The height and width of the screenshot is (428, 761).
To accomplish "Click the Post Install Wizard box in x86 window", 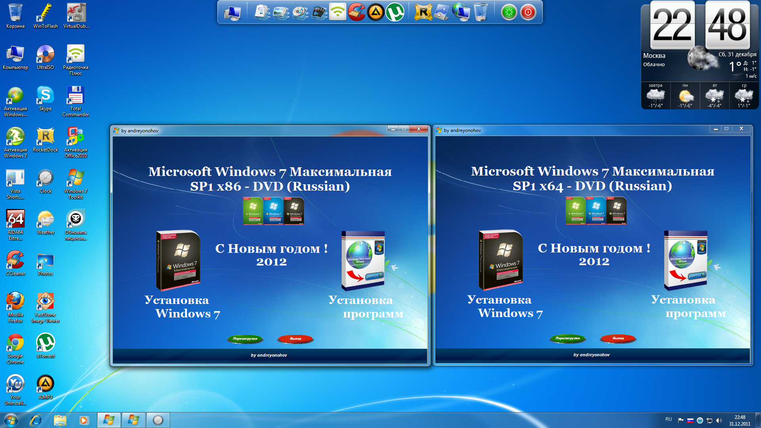I will click(363, 261).
